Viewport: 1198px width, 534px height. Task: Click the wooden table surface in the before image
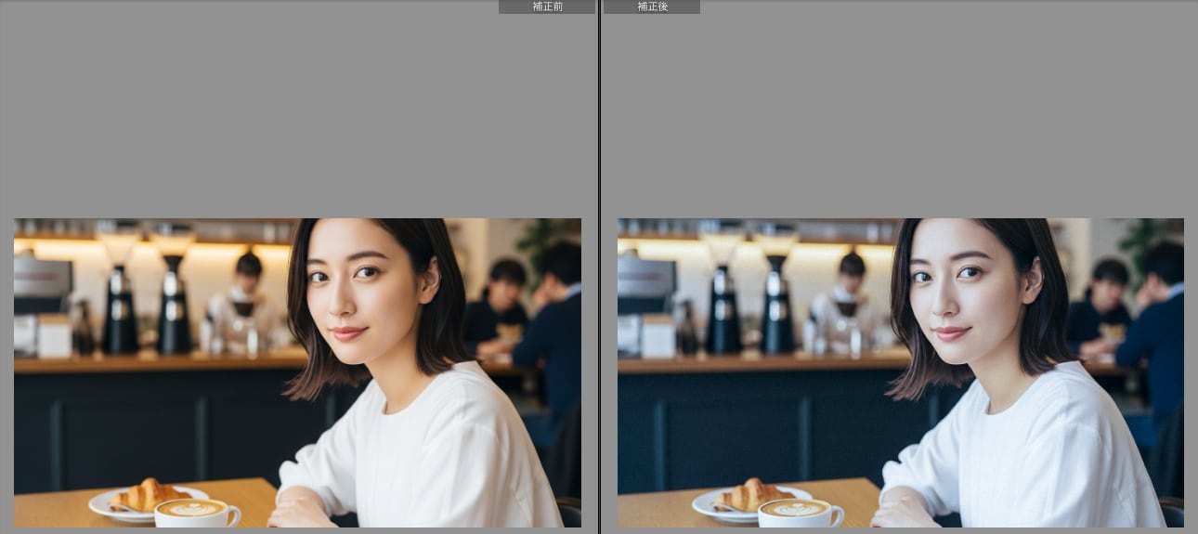pyautogui.click(x=56, y=506)
